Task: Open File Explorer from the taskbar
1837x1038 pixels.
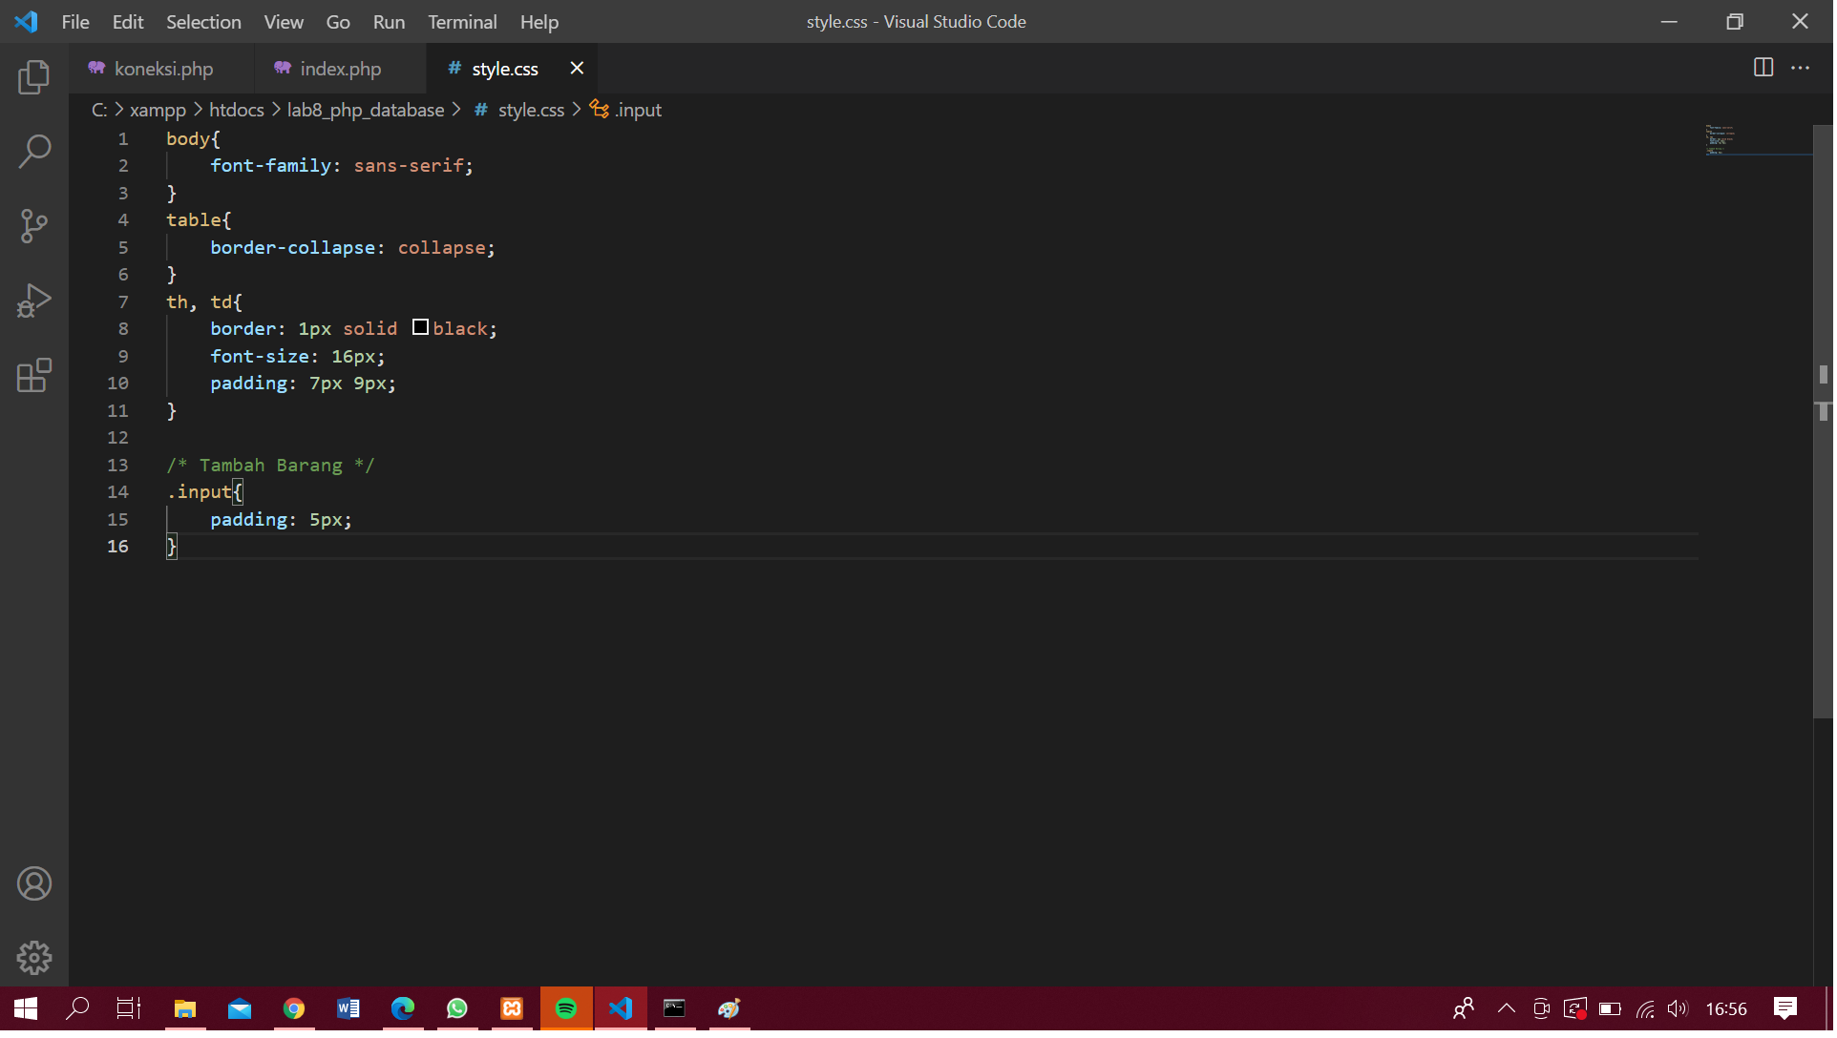Action: (185, 1010)
